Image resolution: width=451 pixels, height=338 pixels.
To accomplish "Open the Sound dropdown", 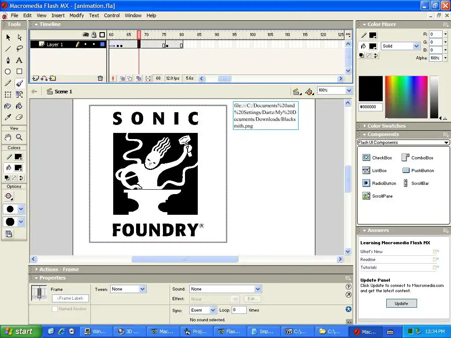I will [258, 289].
